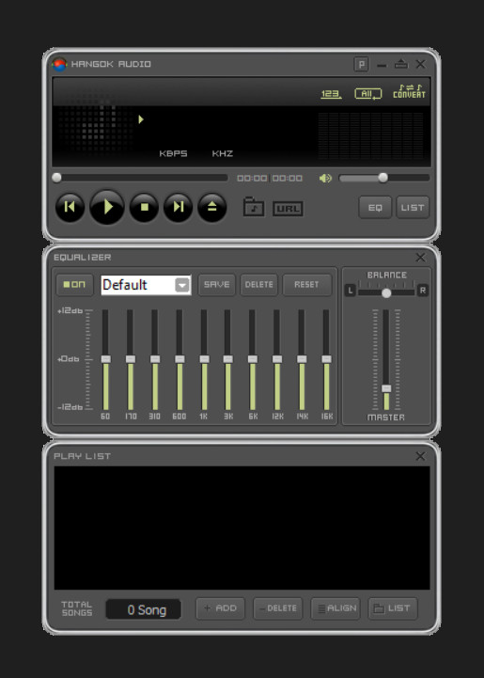This screenshot has height=678, width=484.
Task: Click the ALIGN playlist button
Action: click(336, 608)
